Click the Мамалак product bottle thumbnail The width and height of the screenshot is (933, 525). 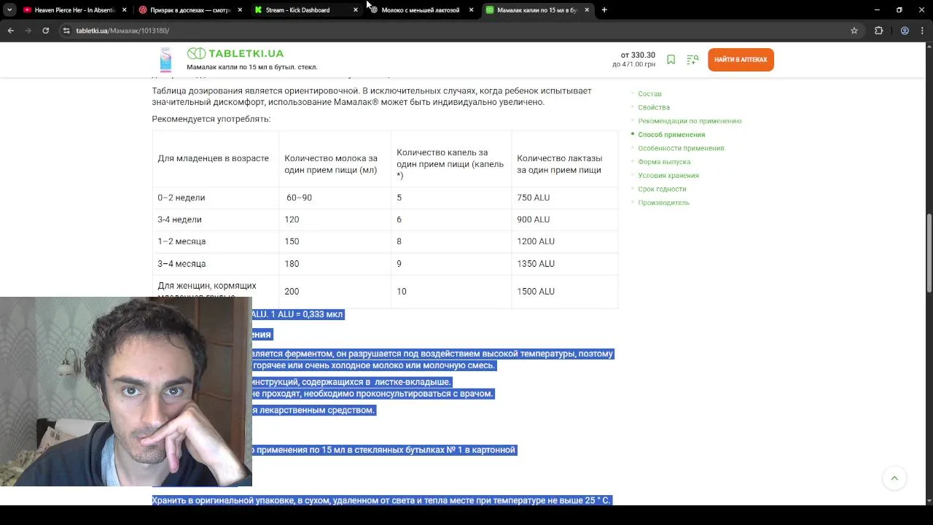165,60
